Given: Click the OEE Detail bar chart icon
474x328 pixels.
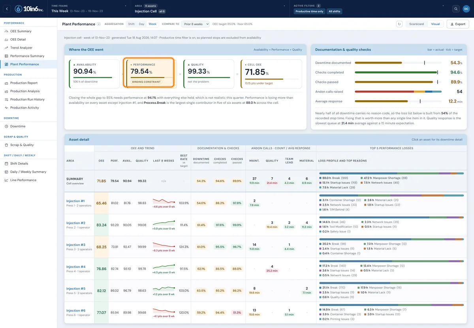Looking at the screenshot, I should [x=6, y=39].
